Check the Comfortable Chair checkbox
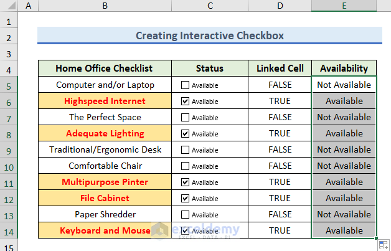The height and width of the screenshot is (251, 391). pos(186,166)
